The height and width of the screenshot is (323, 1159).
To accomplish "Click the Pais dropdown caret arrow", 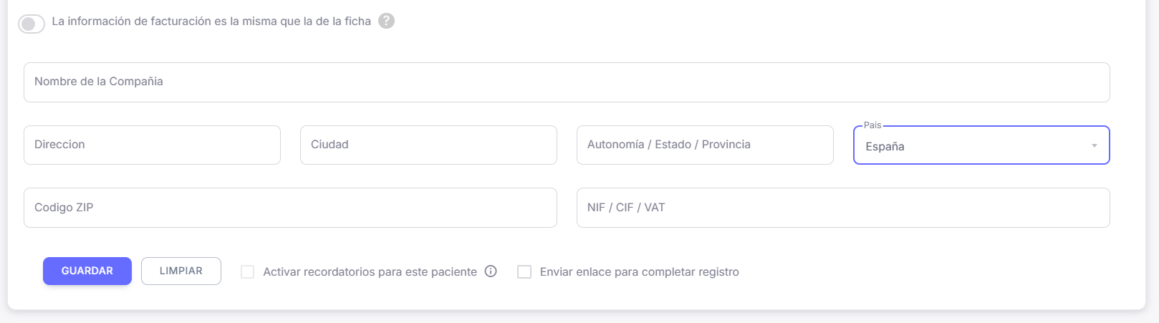I will click(x=1094, y=146).
